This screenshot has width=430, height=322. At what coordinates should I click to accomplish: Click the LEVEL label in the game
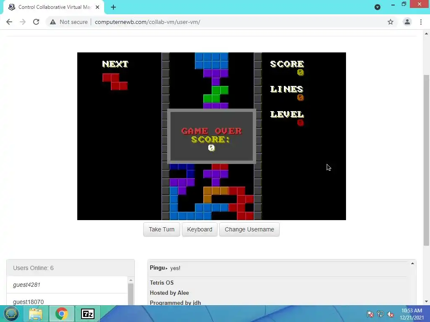click(287, 114)
